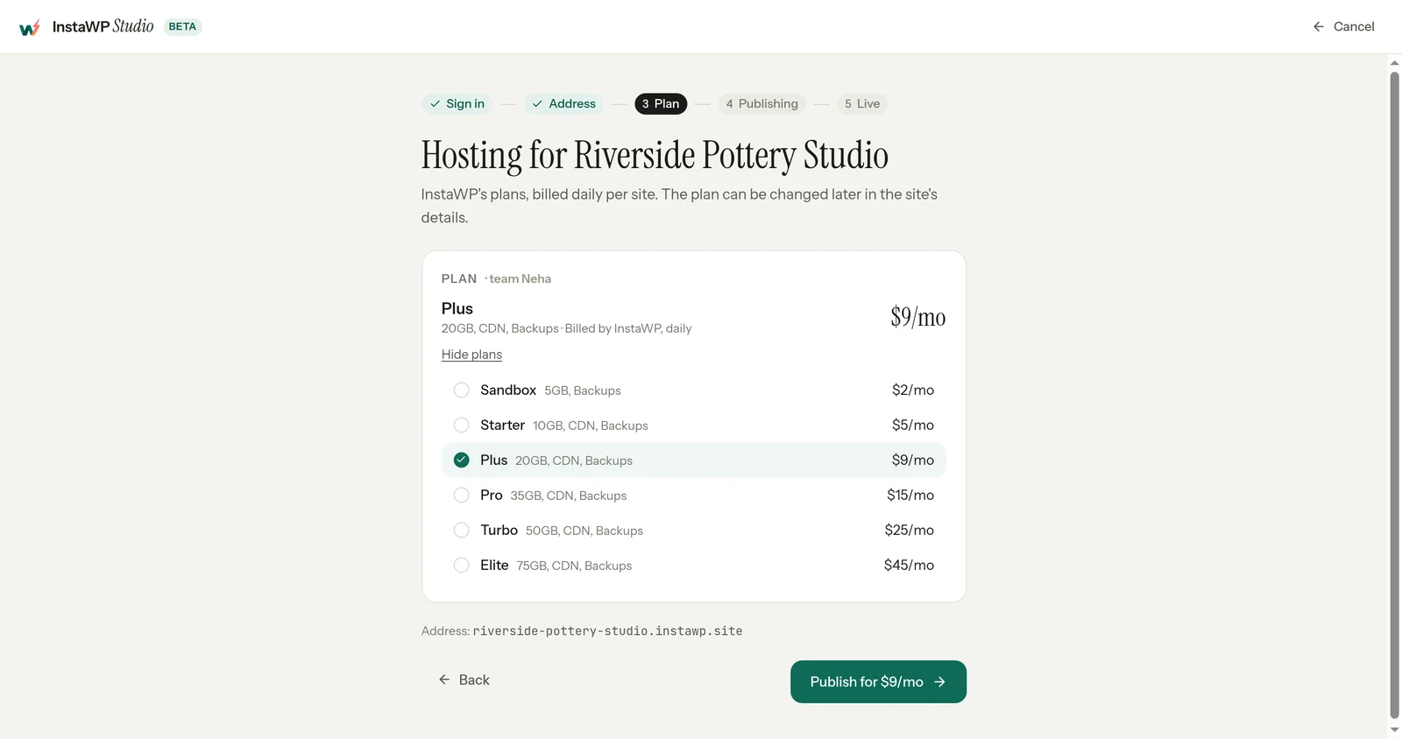Screen dimensions: 1402x739
Task: Click the $15/mo Pro price
Action: click(910, 495)
